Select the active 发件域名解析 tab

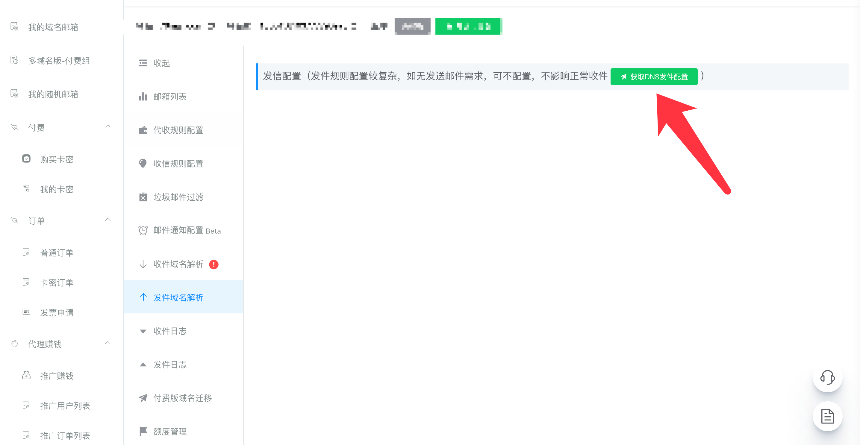184,297
